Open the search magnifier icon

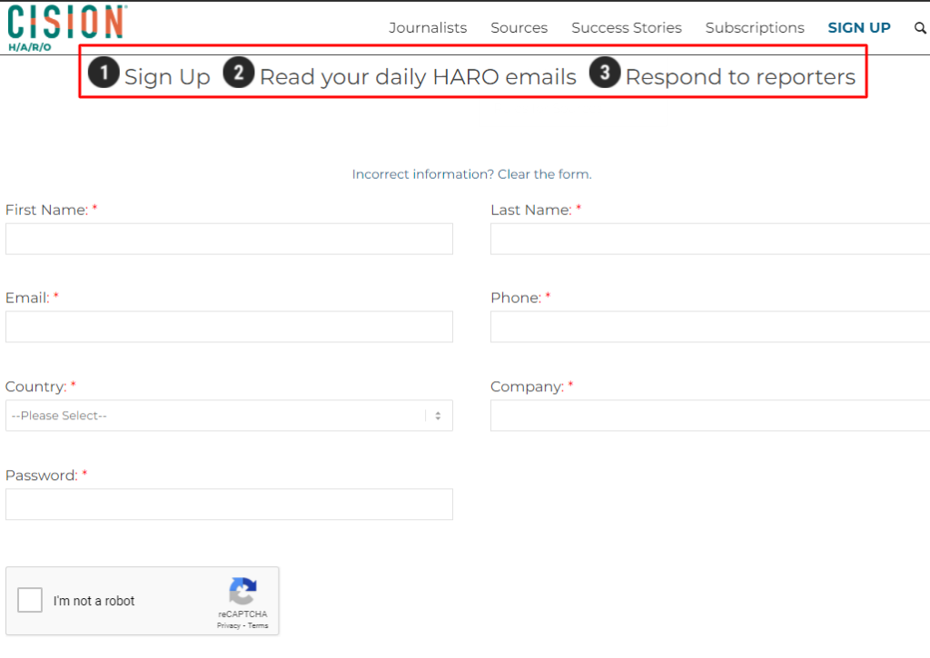(920, 28)
